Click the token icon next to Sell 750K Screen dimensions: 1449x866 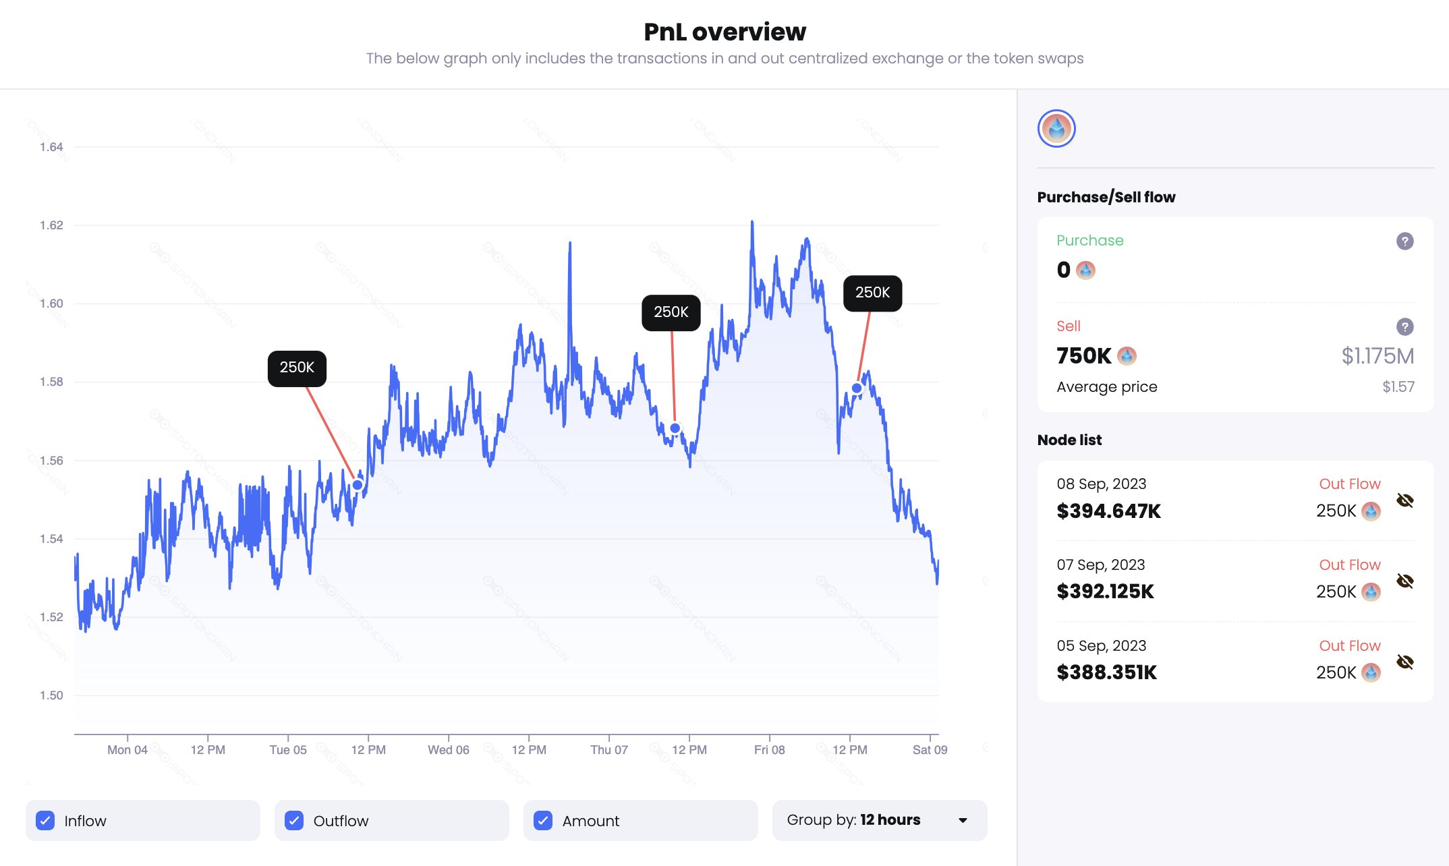tap(1127, 356)
